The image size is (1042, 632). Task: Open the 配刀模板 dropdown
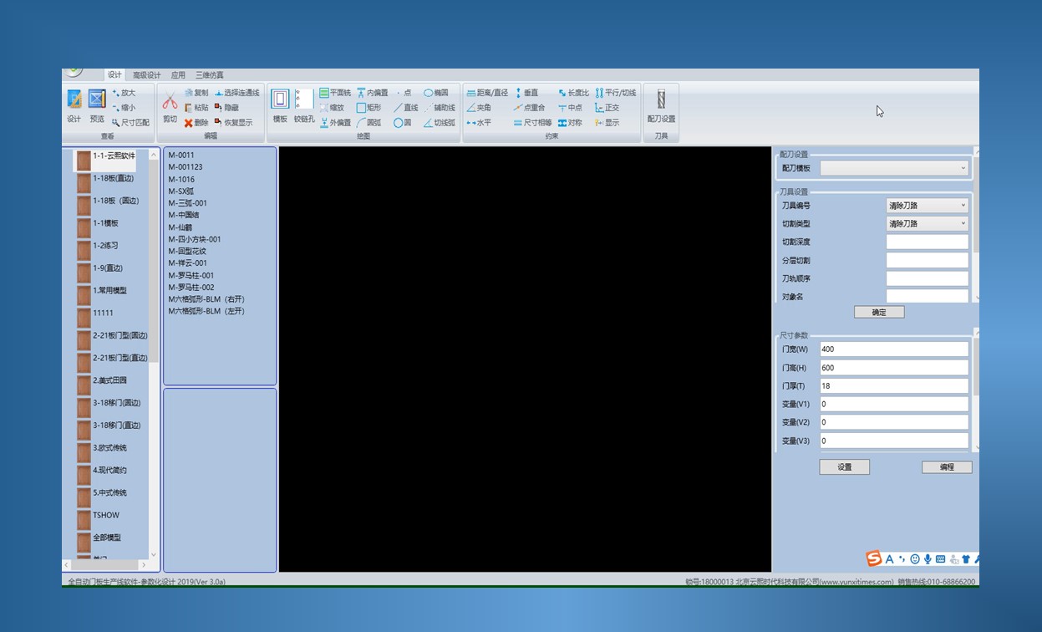tap(893, 168)
